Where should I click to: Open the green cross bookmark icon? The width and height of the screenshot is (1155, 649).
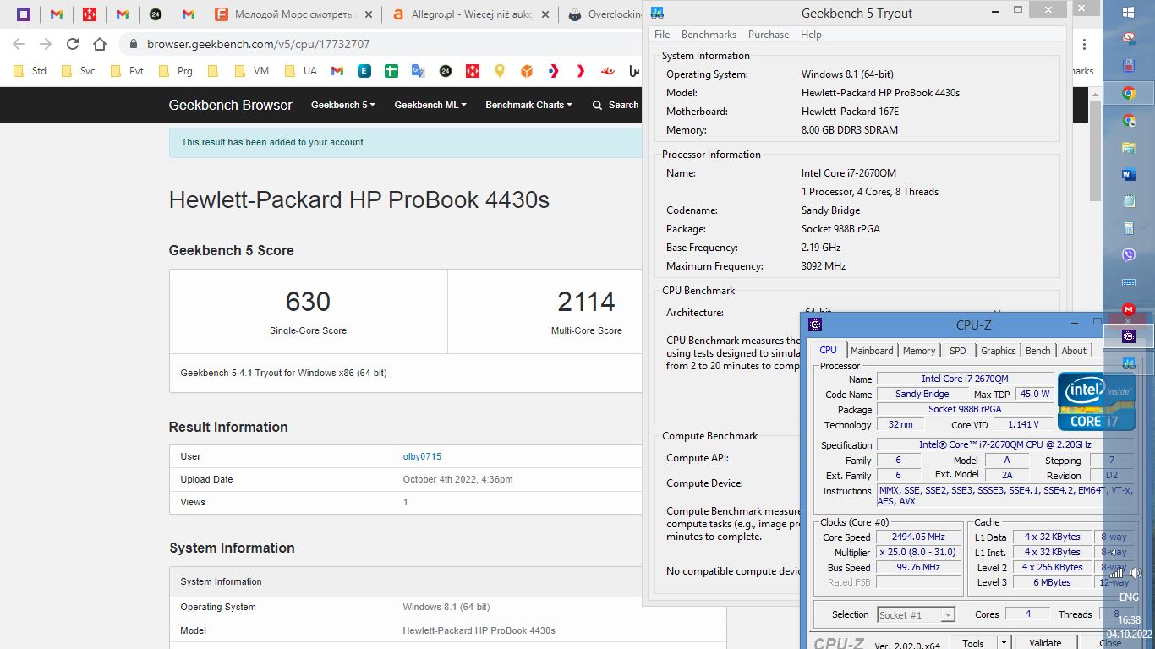pos(391,71)
